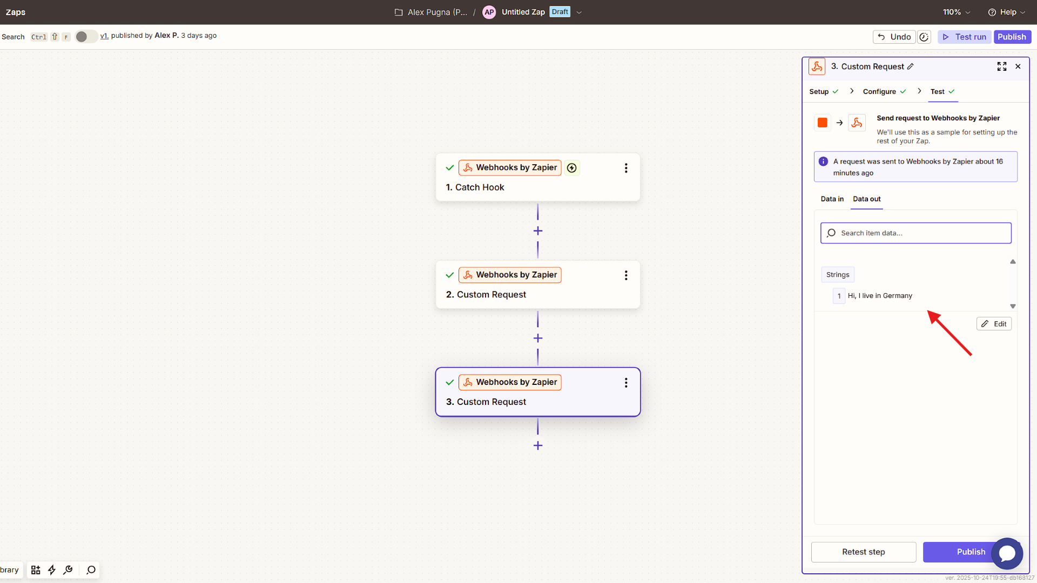The height and width of the screenshot is (583, 1037).
Task: Open the chat assistant bubble at bottom right
Action: point(1007,553)
